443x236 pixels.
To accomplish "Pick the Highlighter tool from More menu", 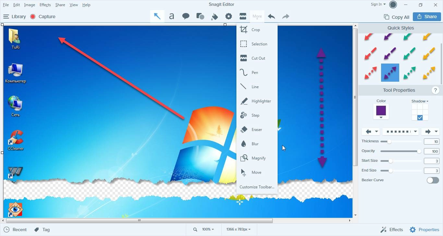I will [257, 101].
